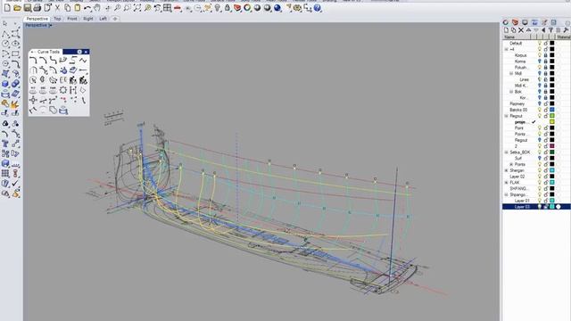Select the arrow pointer tool in left toolbar
The width and height of the screenshot is (571, 321).
coord(5,24)
